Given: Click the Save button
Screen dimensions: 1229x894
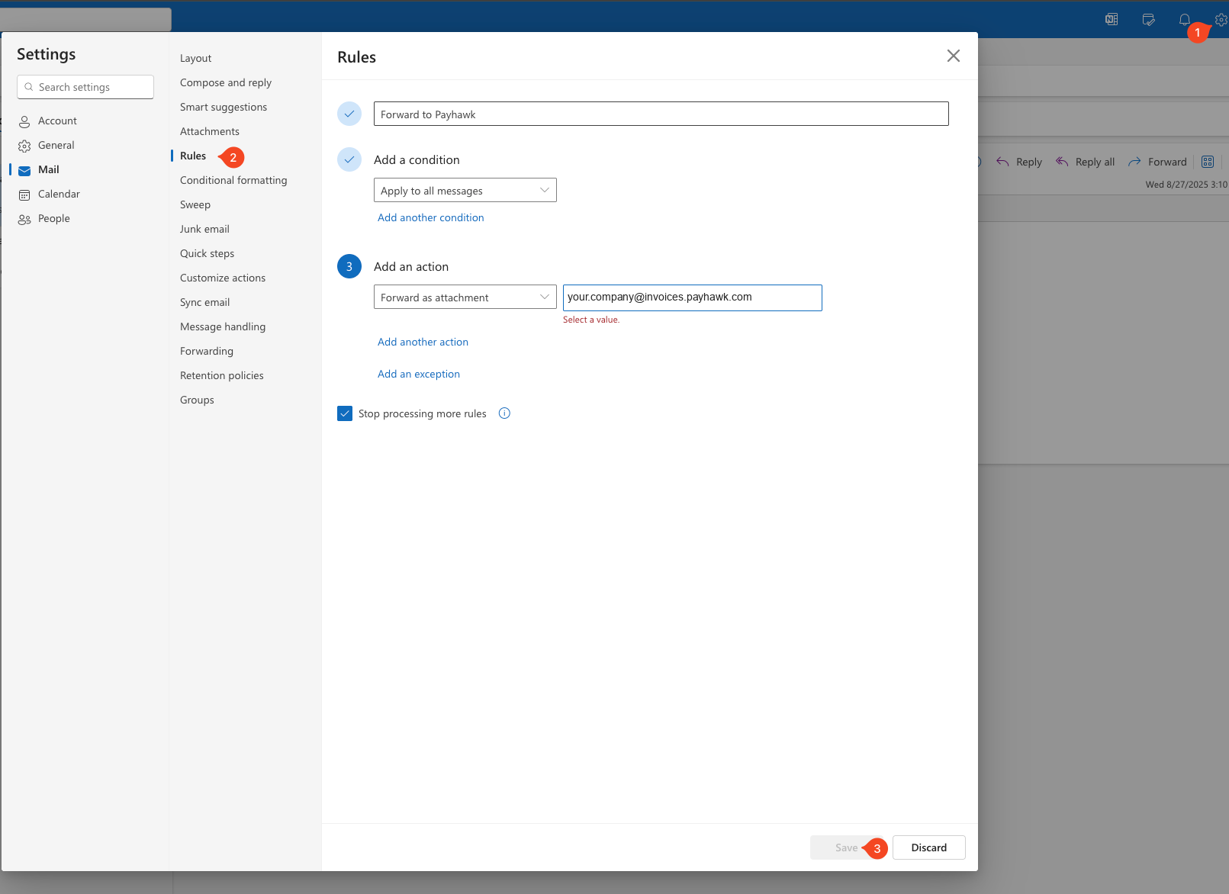Looking at the screenshot, I should click(x=847, y=847).
